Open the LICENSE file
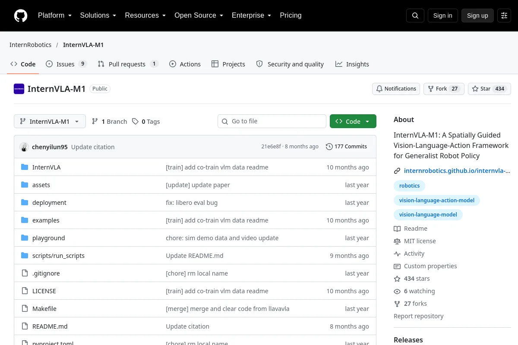The width and height of the screenshot is (518, 345). click(x=44, y=291)
